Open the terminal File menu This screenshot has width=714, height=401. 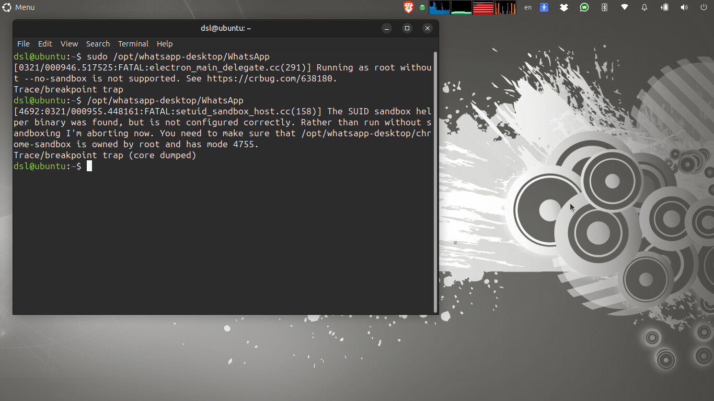(24, 44)
